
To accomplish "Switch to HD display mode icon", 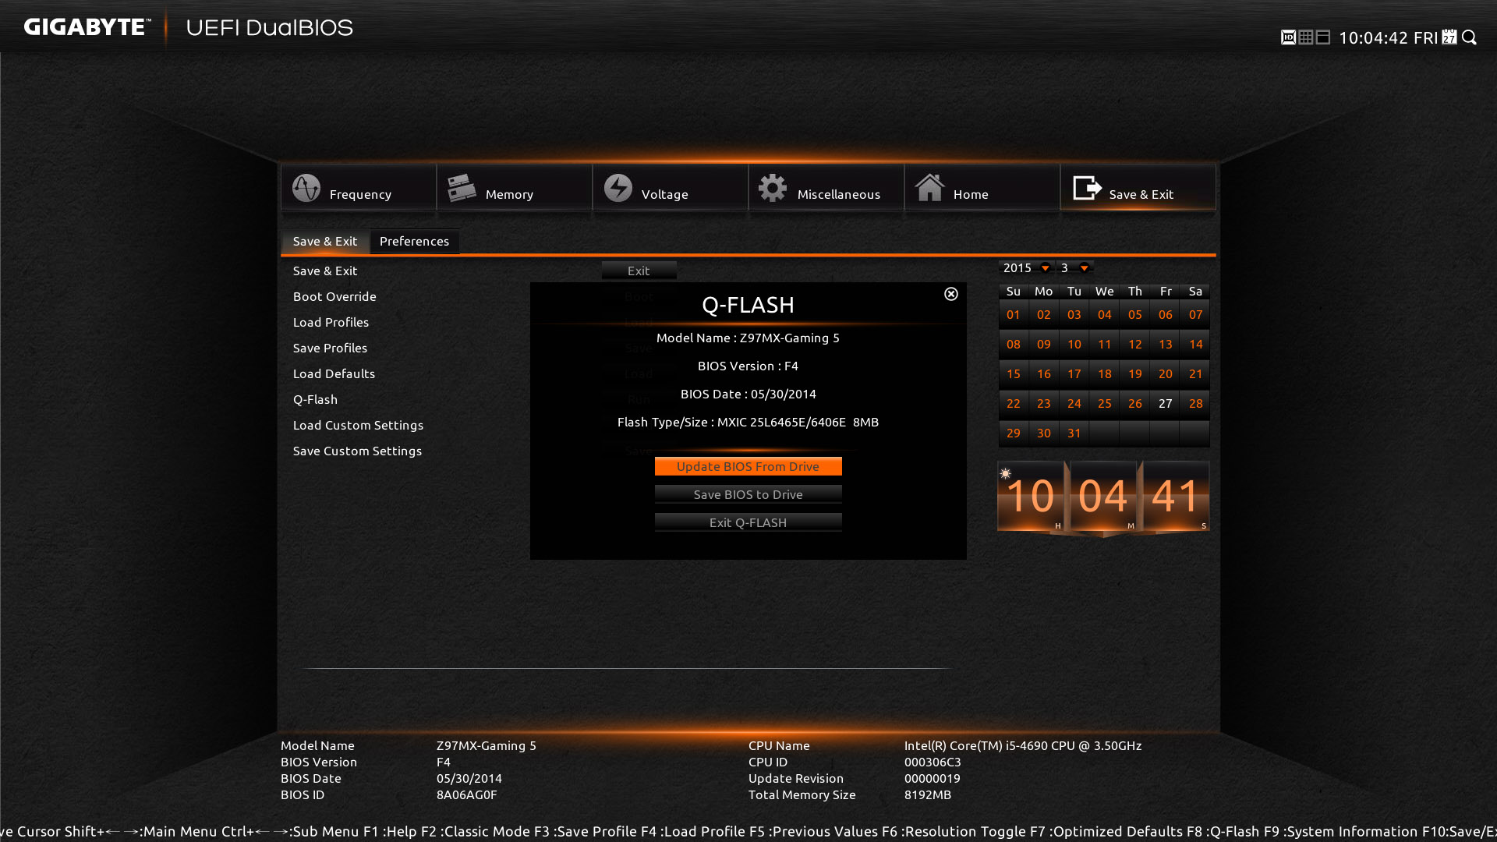I will pyautogui.click(x=1288, y=37).
